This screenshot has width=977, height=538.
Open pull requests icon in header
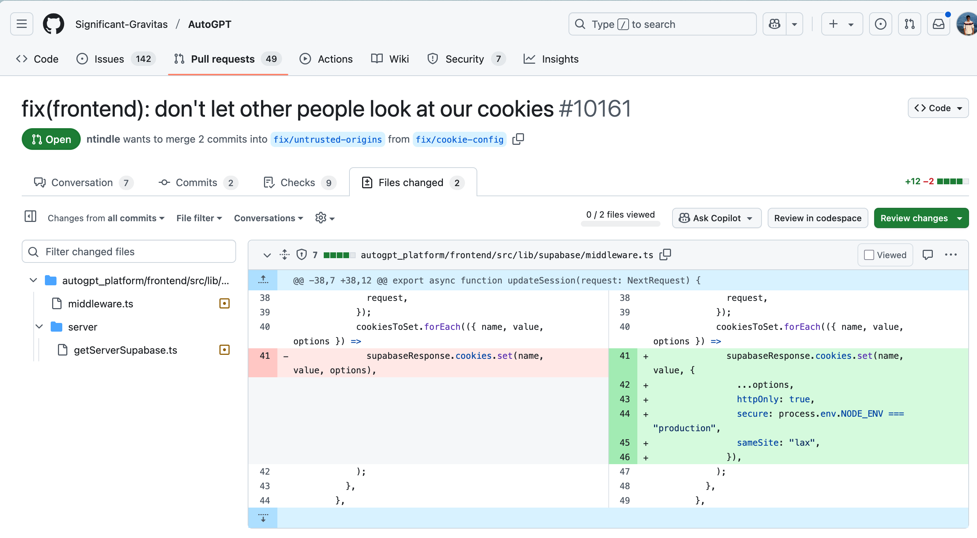[910, 24]
